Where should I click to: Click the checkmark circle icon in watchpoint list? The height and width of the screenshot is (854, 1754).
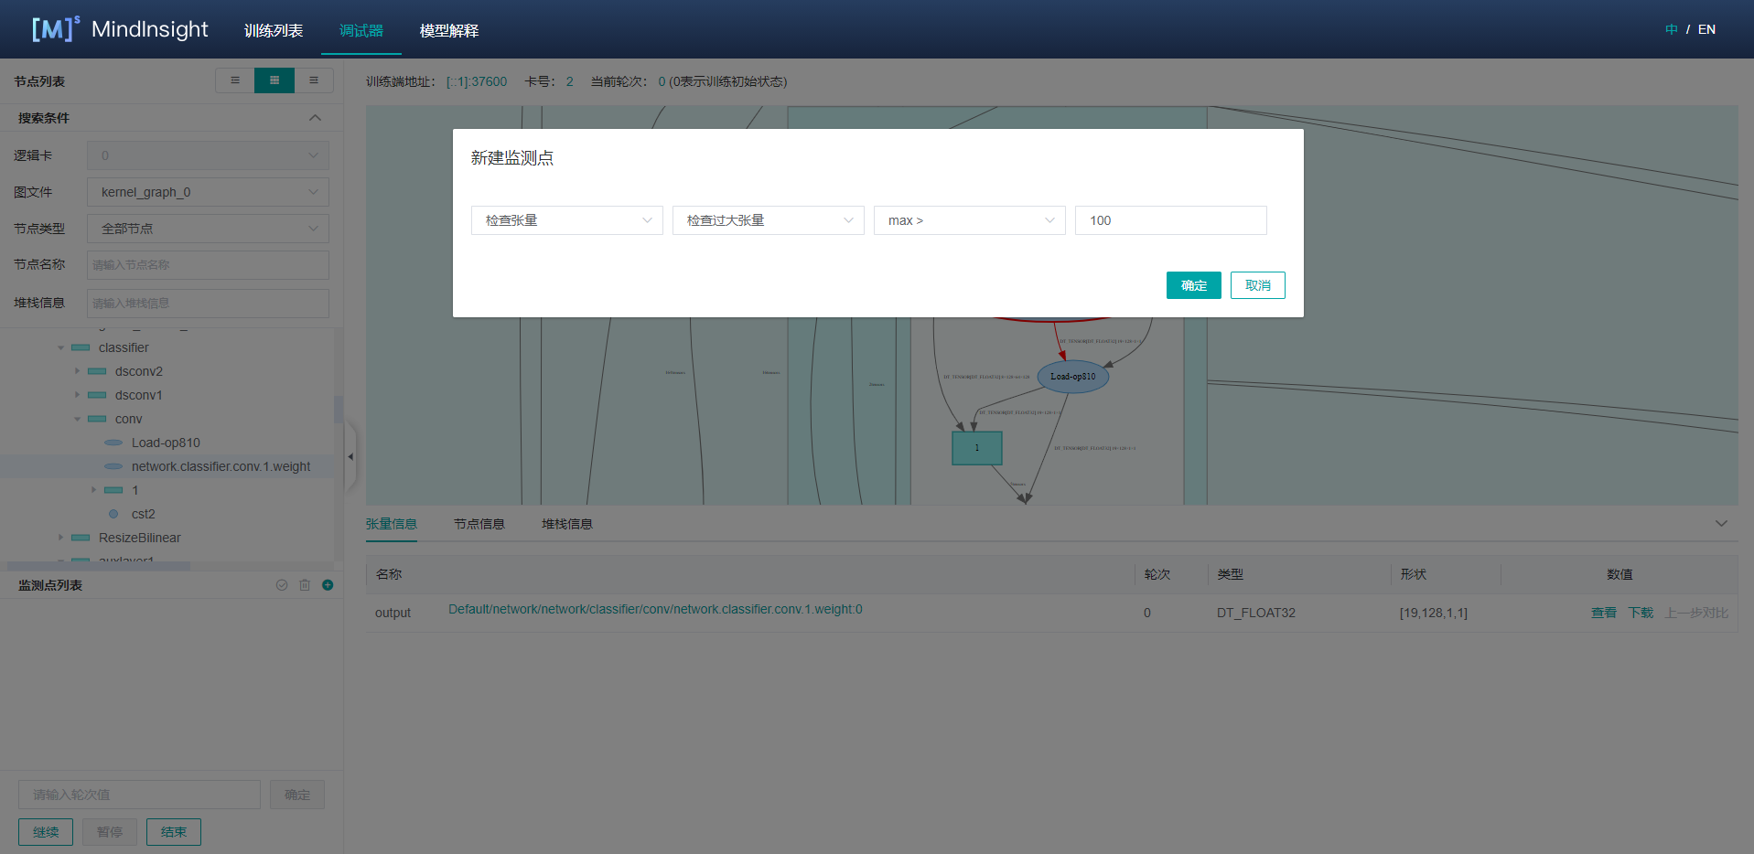pyautogui.click(x=282, y=585)
